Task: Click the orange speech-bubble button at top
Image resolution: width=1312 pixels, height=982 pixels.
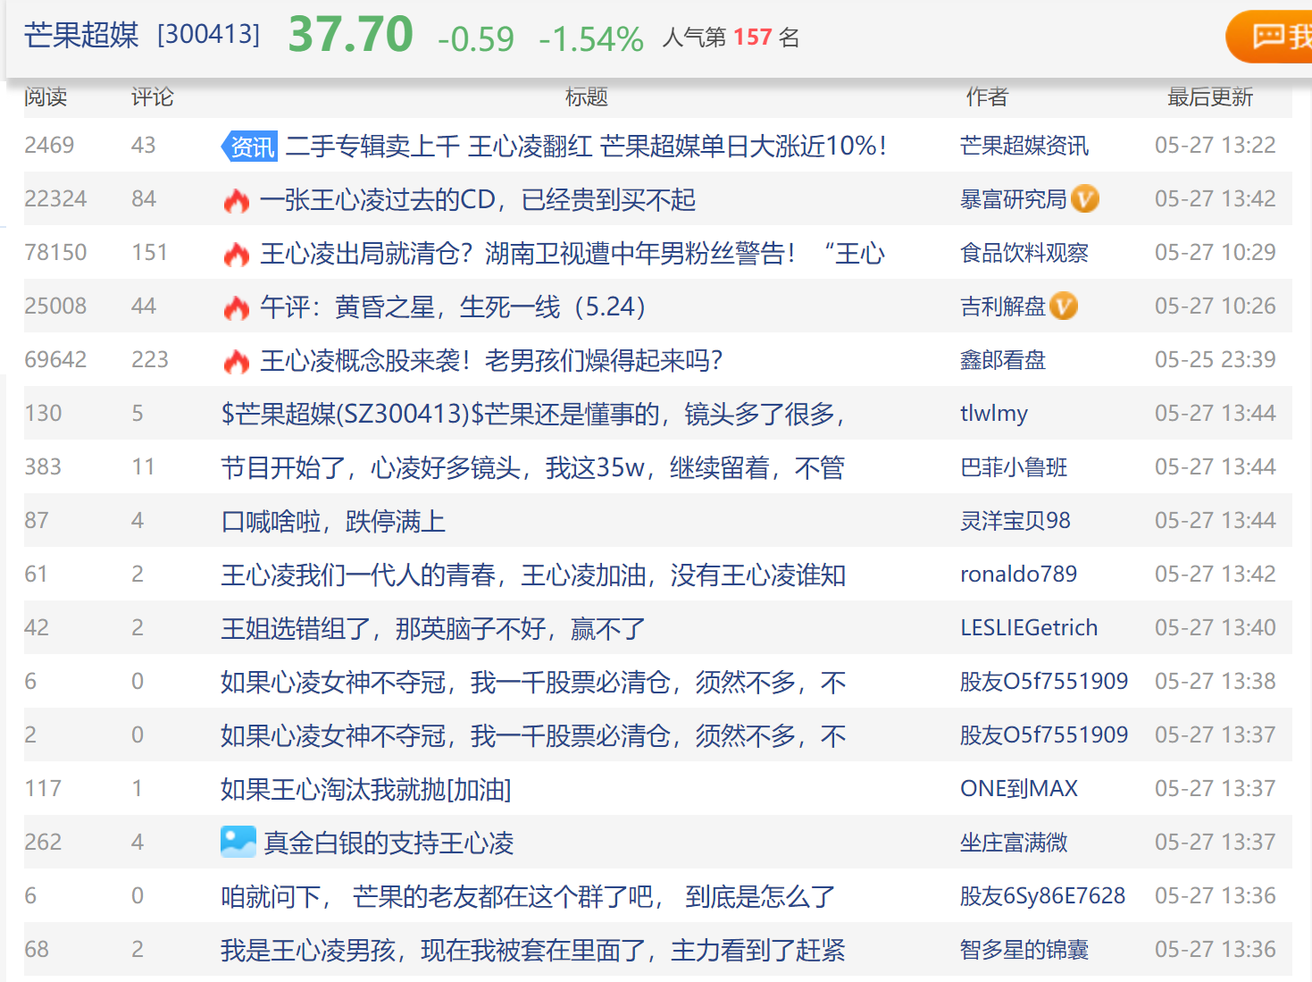Action: coord(1269,37)
